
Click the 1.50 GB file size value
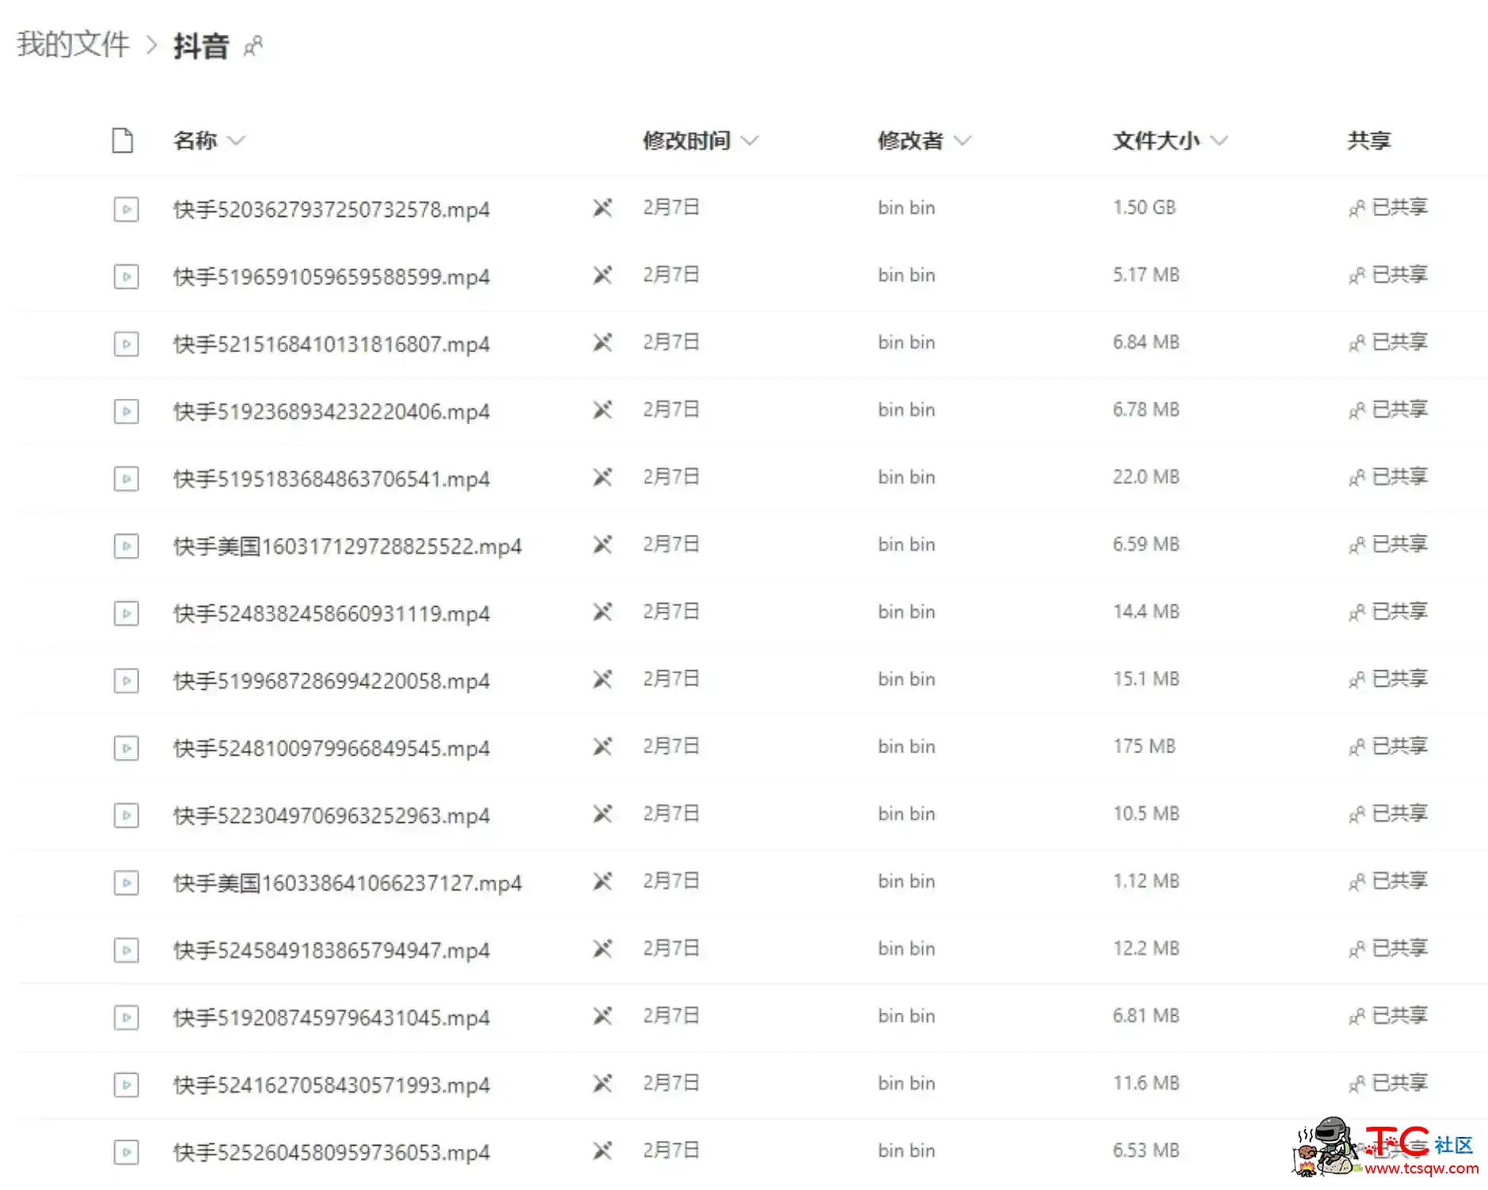1144,207
